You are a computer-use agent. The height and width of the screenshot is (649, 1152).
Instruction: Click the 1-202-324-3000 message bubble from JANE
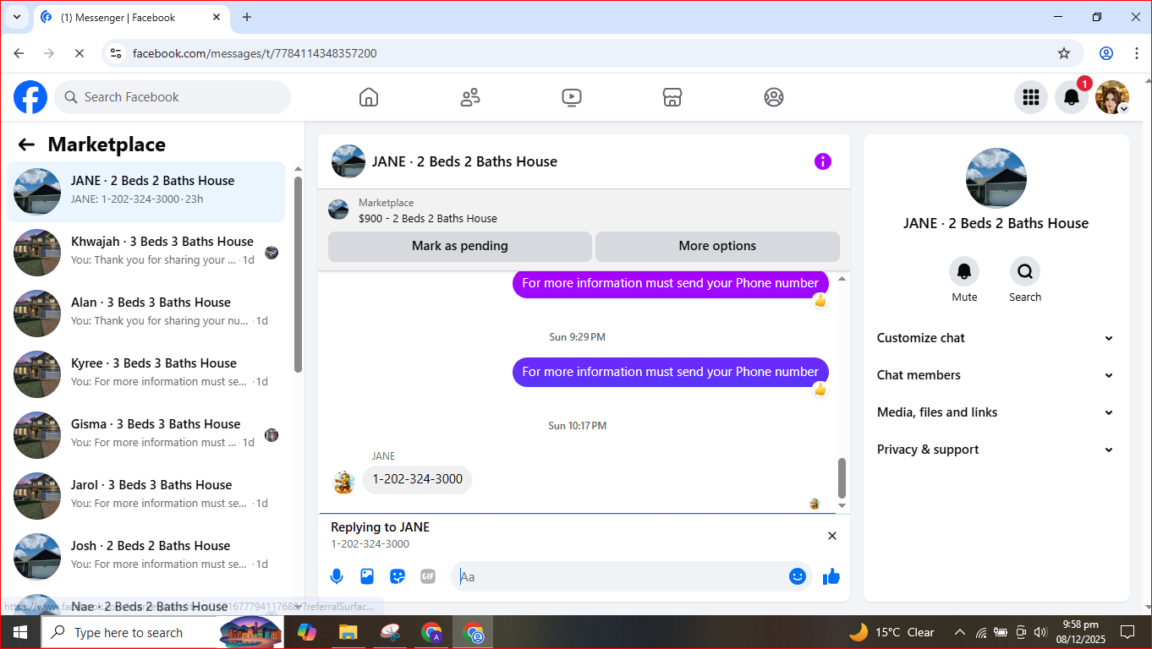tap(417, 479)
